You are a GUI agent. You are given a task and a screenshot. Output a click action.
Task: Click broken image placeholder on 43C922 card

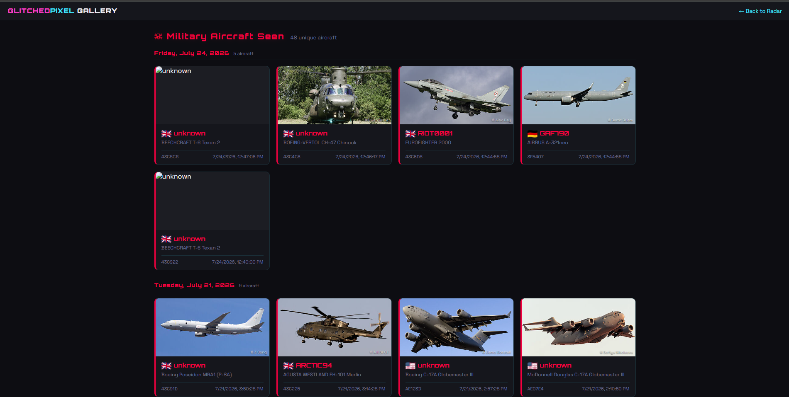tap(213, 201)
